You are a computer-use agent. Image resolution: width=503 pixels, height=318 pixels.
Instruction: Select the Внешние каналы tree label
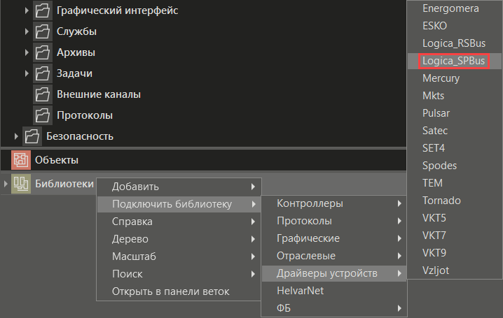point(99,94)
